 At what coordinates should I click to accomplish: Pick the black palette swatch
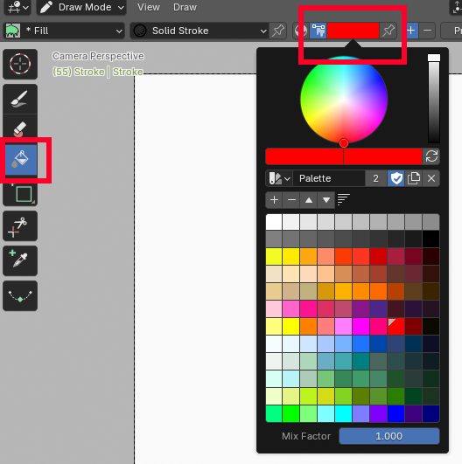[430, 239]
